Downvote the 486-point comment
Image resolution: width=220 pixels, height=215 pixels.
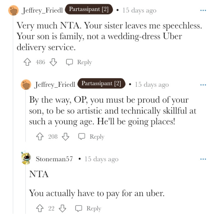pos(53,62)
